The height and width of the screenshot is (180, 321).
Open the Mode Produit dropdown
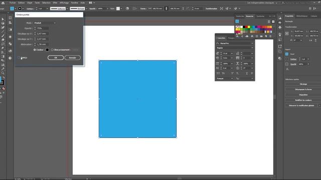45,23
